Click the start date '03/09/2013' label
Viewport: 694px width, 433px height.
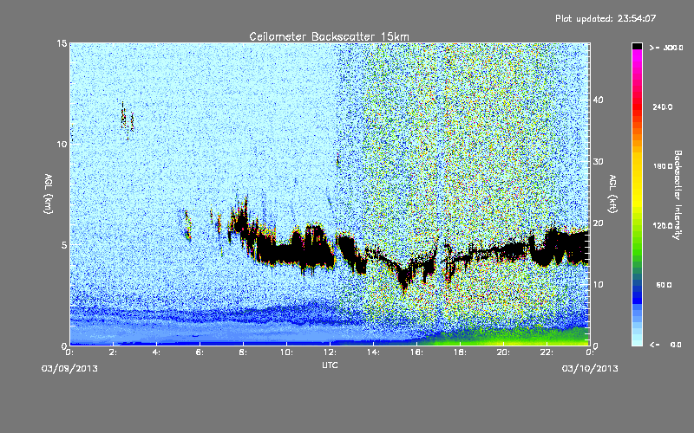point(69,369)
